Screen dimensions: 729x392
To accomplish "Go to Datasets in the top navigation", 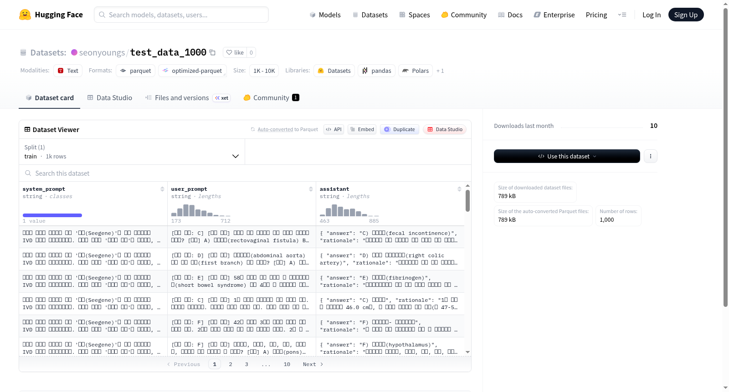I will click(370, 15).
